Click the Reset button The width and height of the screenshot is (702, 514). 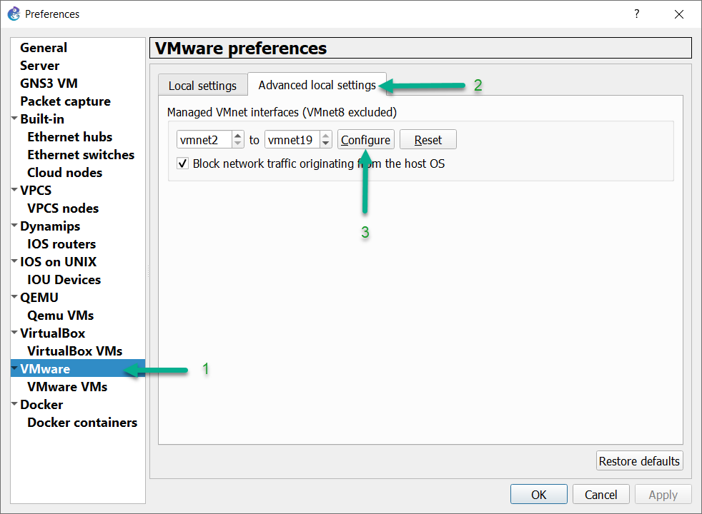pos(428,140)
